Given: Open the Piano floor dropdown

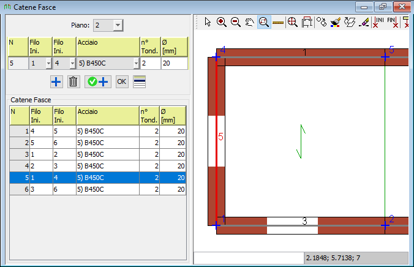Looking at the screenshot, I should 118,25.
